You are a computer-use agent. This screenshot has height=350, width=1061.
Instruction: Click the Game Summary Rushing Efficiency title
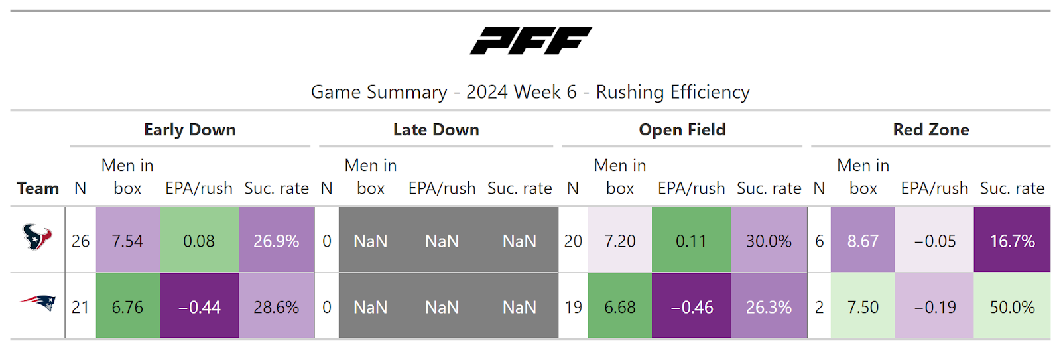coord(530,92)
